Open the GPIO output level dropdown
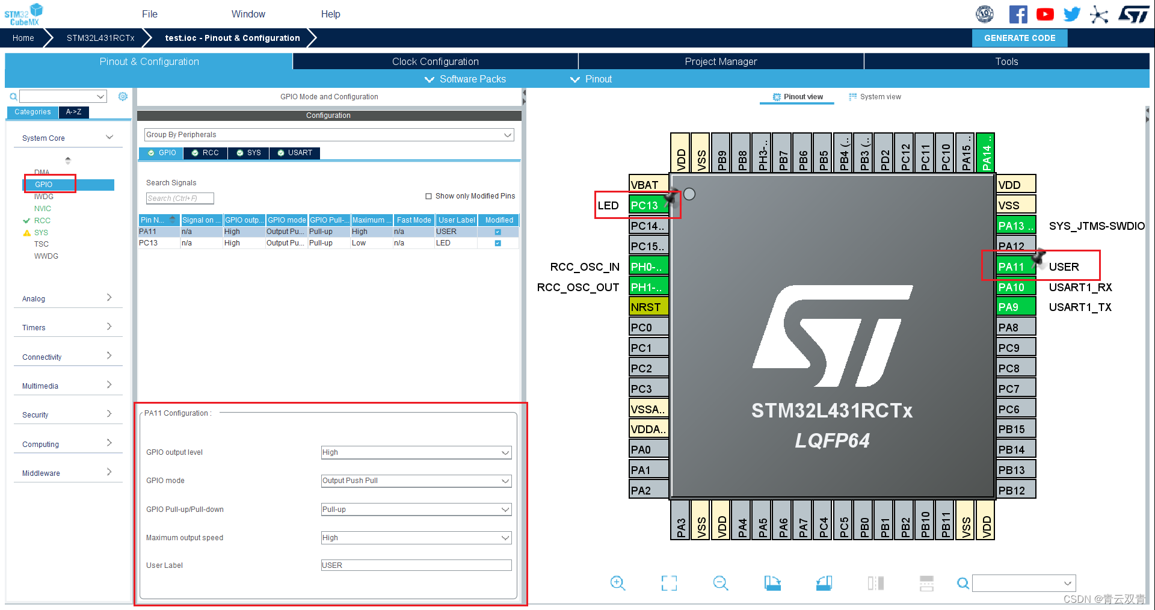 pyautogui.click(x=416, y=452)
